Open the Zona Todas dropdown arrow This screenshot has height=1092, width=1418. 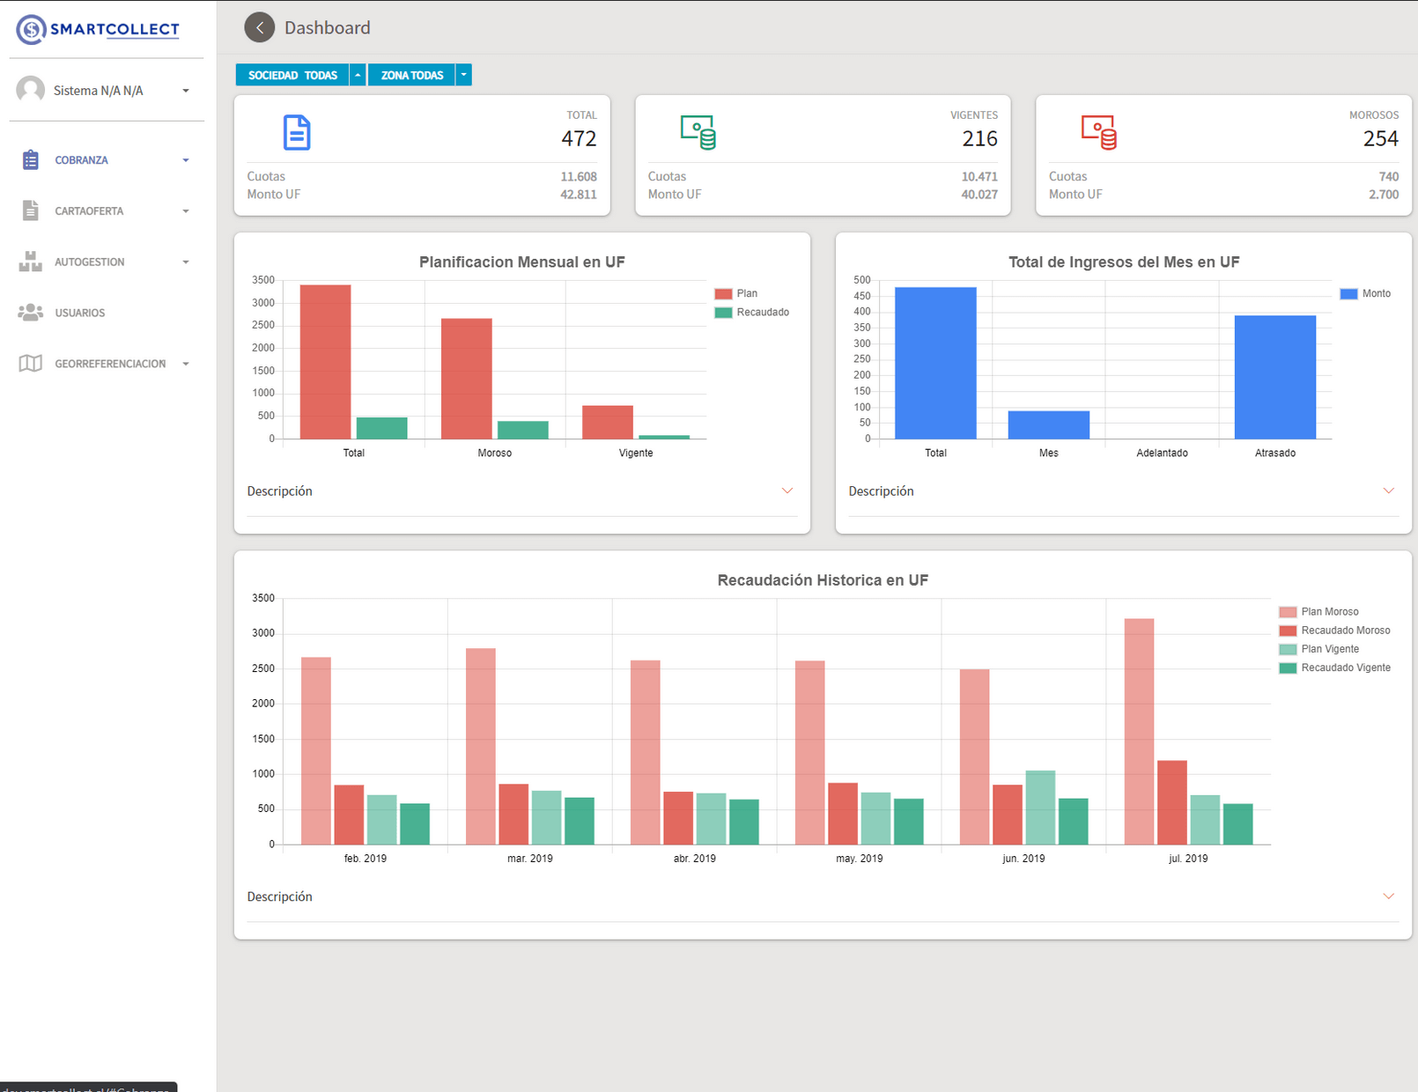pyautogui.click(x=463, y=75)
